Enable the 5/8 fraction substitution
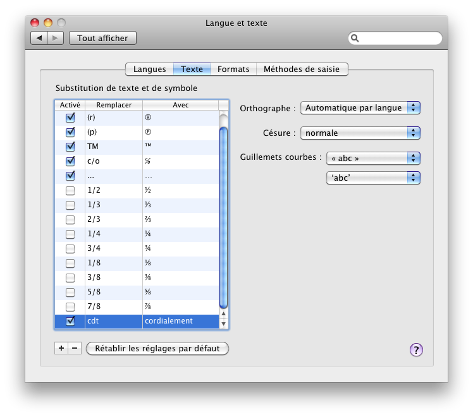Image resolution: width=473 pixels, height=417 pixels. pos(70,293)
